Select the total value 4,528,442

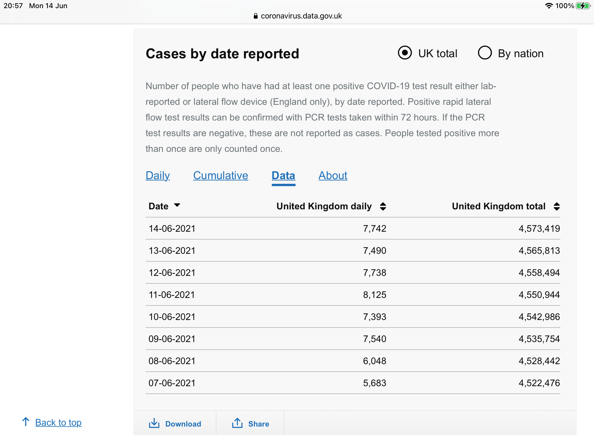click(539, 361)
